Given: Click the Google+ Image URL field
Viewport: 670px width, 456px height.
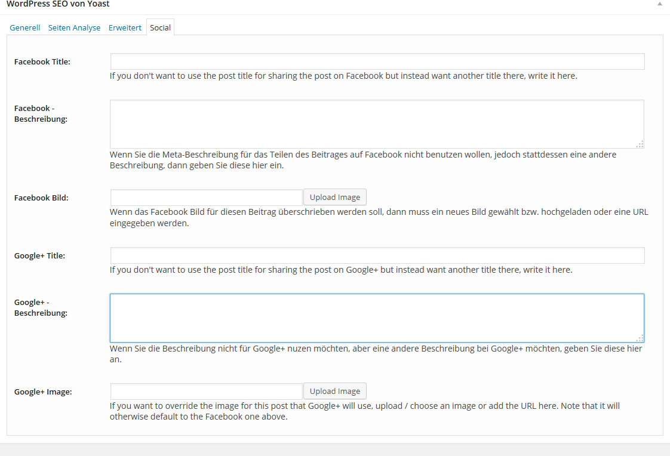Looking at the screenshot, I should (x=207, y=392).
